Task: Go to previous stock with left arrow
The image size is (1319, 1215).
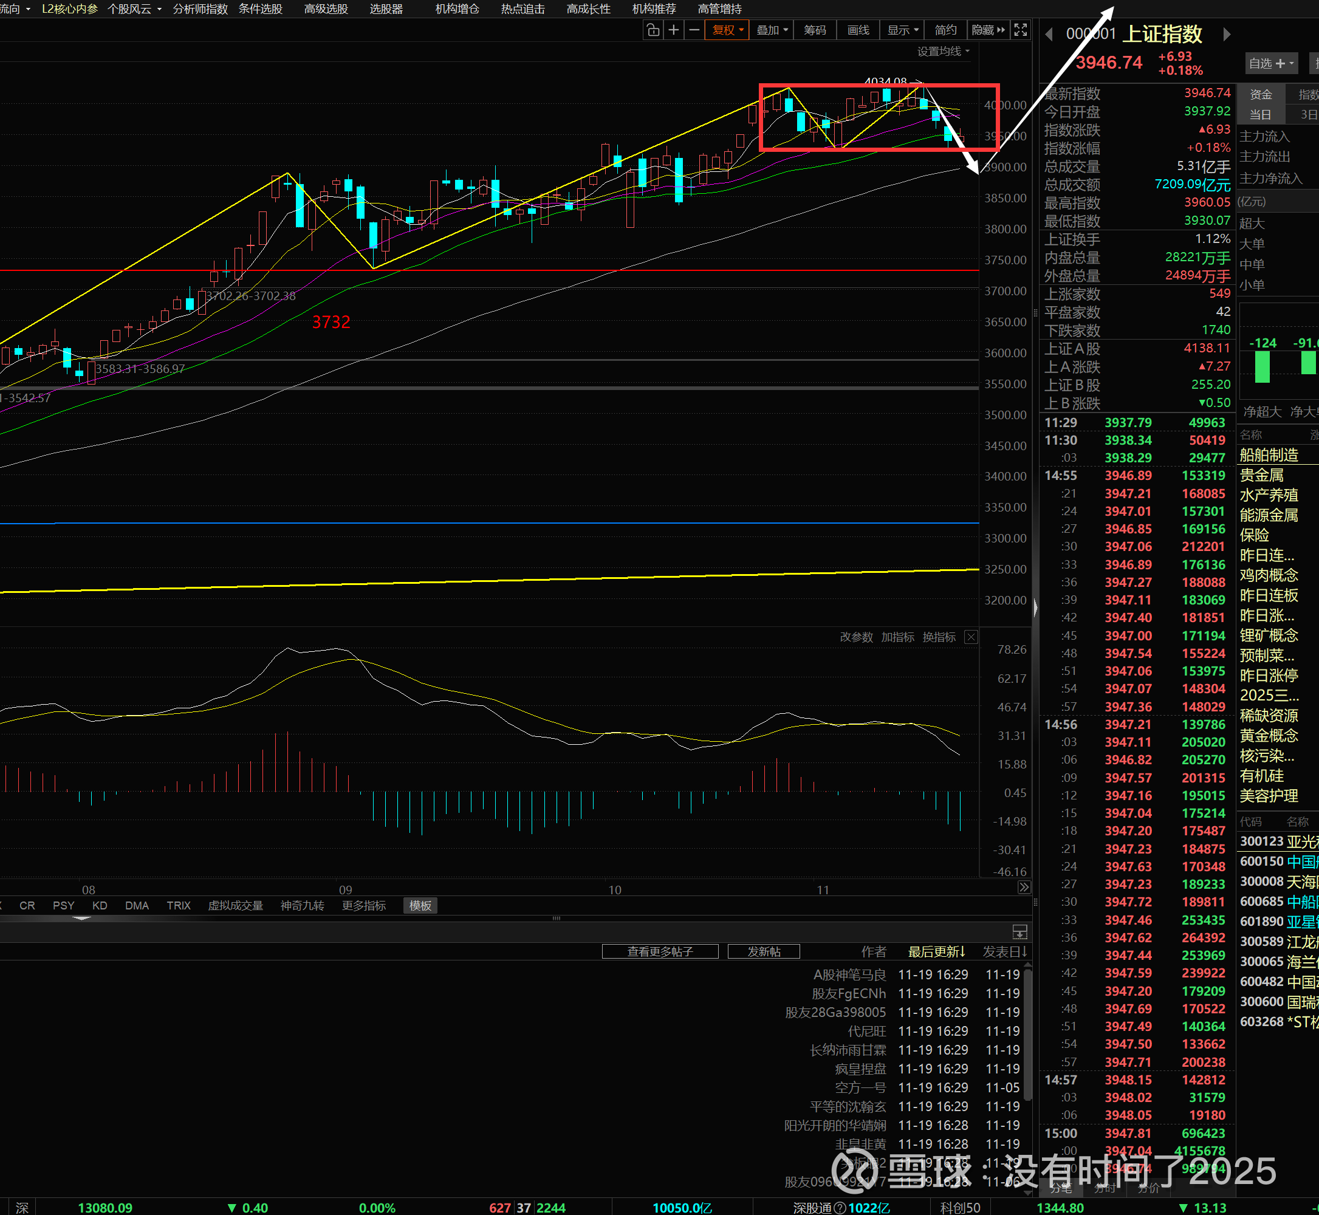Action: tap(1049, 34)
